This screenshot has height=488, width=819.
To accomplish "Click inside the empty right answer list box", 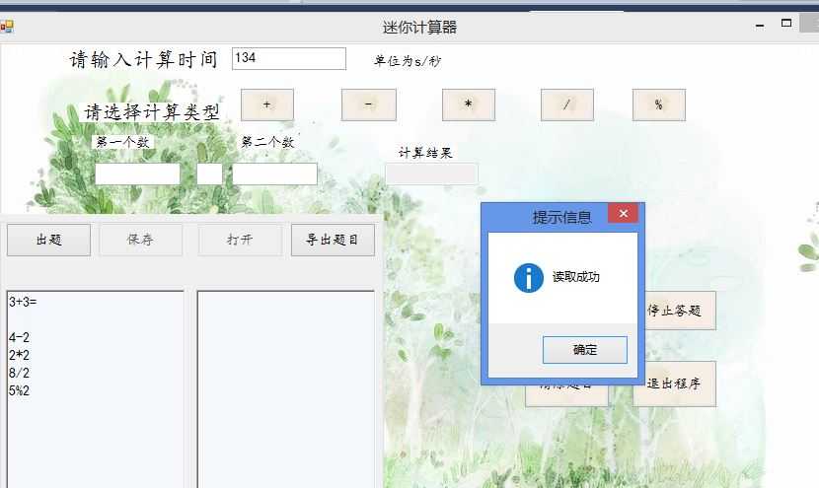I will [286, 389].
